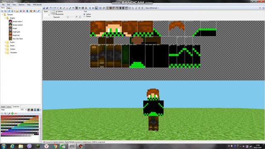Open the Steve (Minimal) model dropdown
This screenshot has width=265, height=149.
pos(152,8)
